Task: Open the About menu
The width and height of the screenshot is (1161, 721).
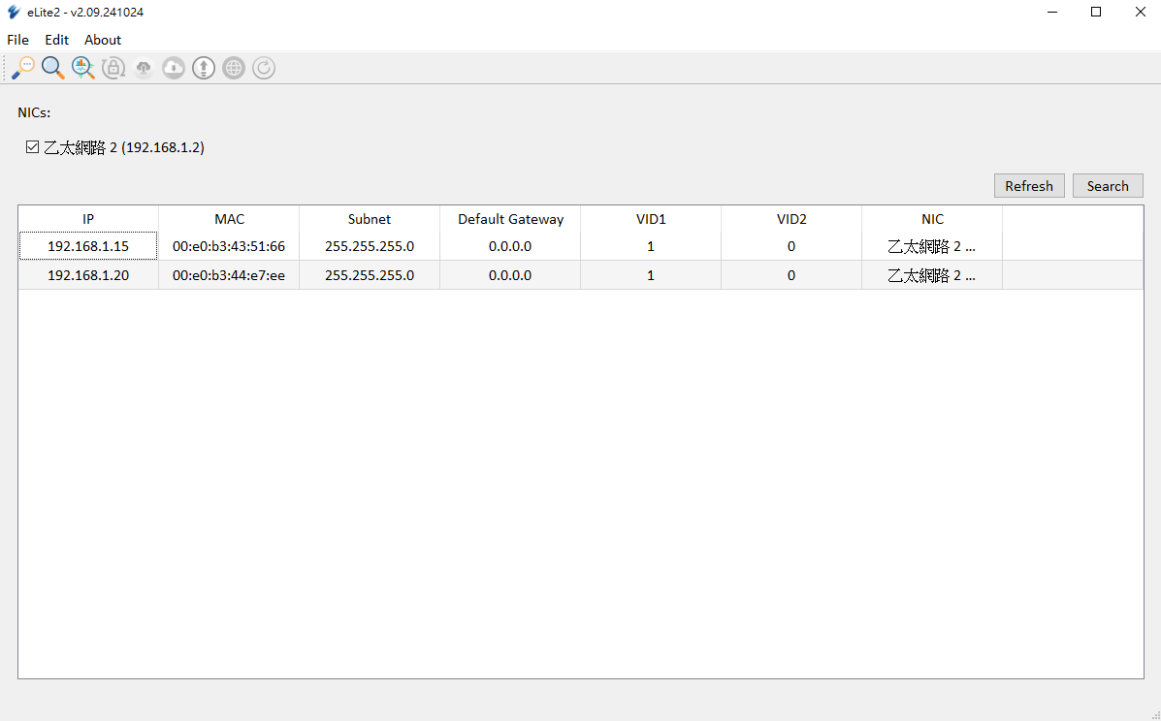Action: 102,40
